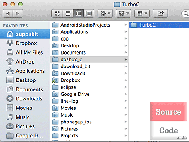This screenshot has width=189, height=142.
Task: Switch to column view
Action: coord(78,13)
